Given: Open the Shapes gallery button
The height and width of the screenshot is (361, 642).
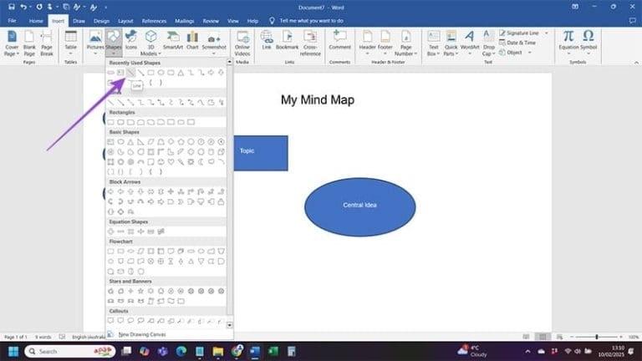Looking at the screenshot, I should [114, 43].
